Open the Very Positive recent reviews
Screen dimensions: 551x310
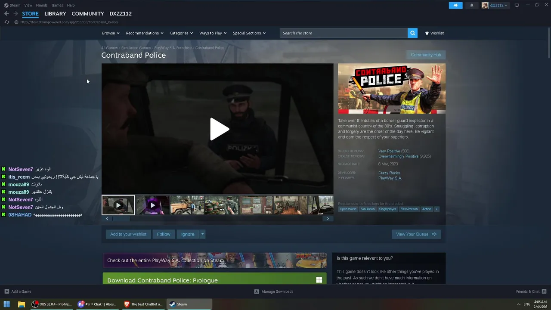(x=389, y=151)
